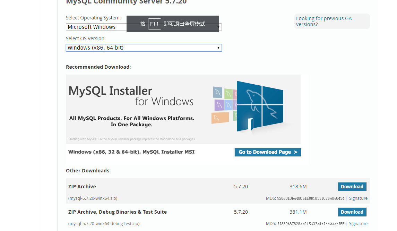Viewport: 397px width, 231px height.
Task: Open Signature link for the debug-test zip
Action: pos(358,224)
